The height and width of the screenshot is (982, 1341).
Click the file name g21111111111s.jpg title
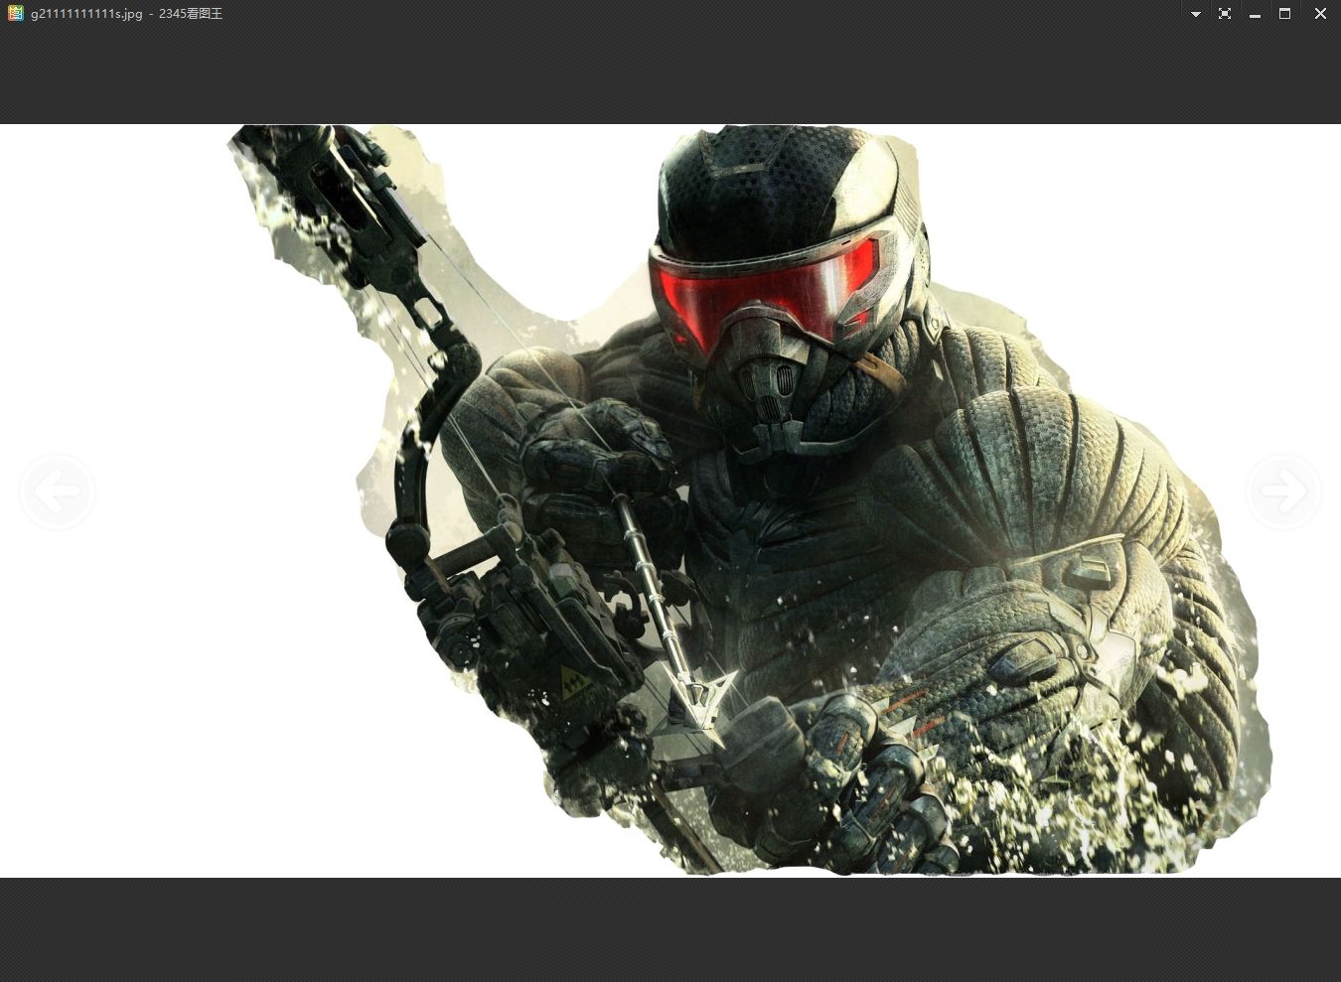pyautogui.click(x=86, y=14)
